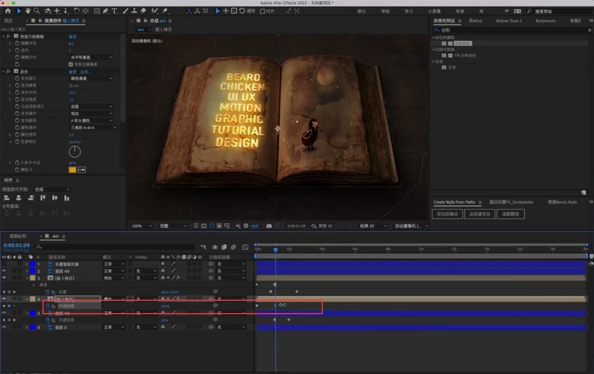The height and width of the screenshot is (374, 594).
Task: Select the Pen tool
Action: pyautogui.click(x=105, y=11)
